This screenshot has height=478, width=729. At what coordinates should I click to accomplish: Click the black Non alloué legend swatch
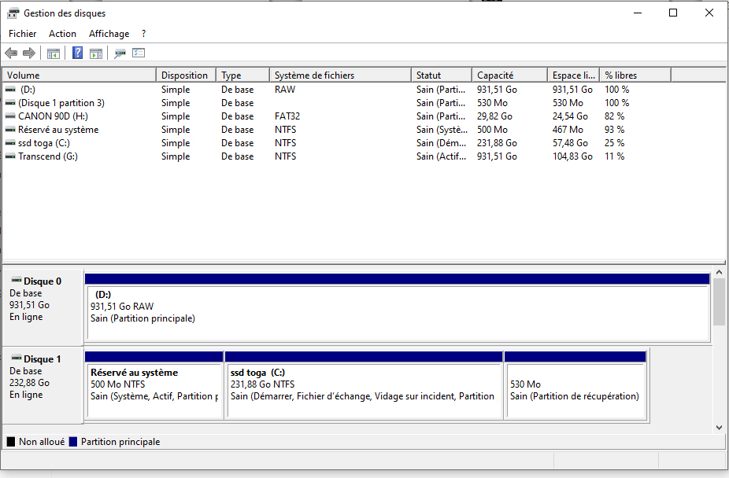11,442
